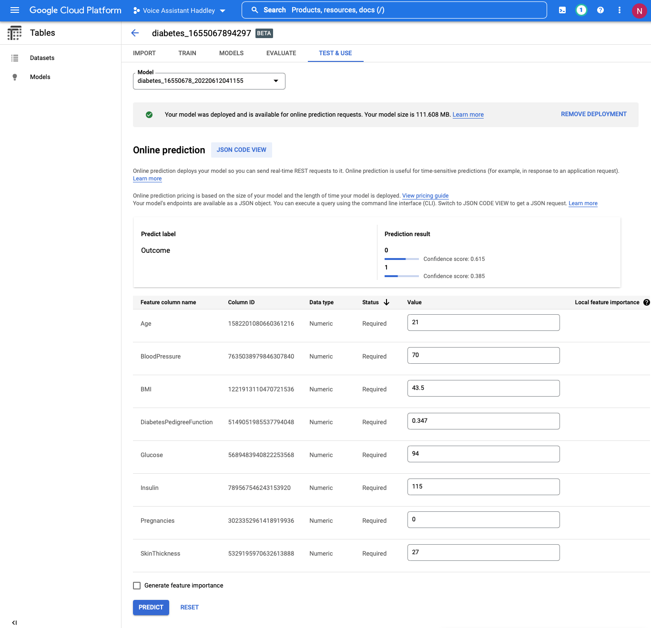Image resolution: width=651 pixels, height=628 pixels.
Task: Go back using the left arrow
Action: pos(135,33)
